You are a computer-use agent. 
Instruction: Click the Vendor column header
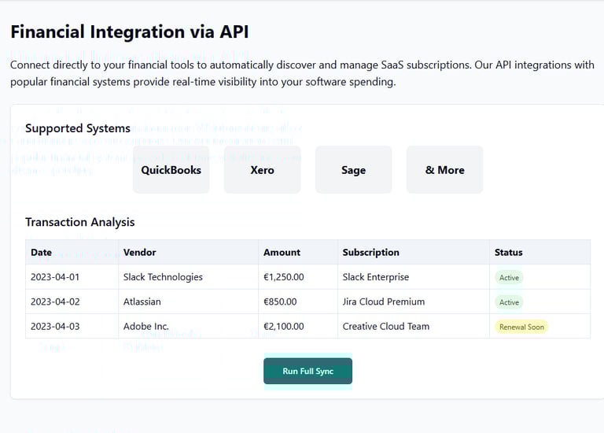click(189, 252)
